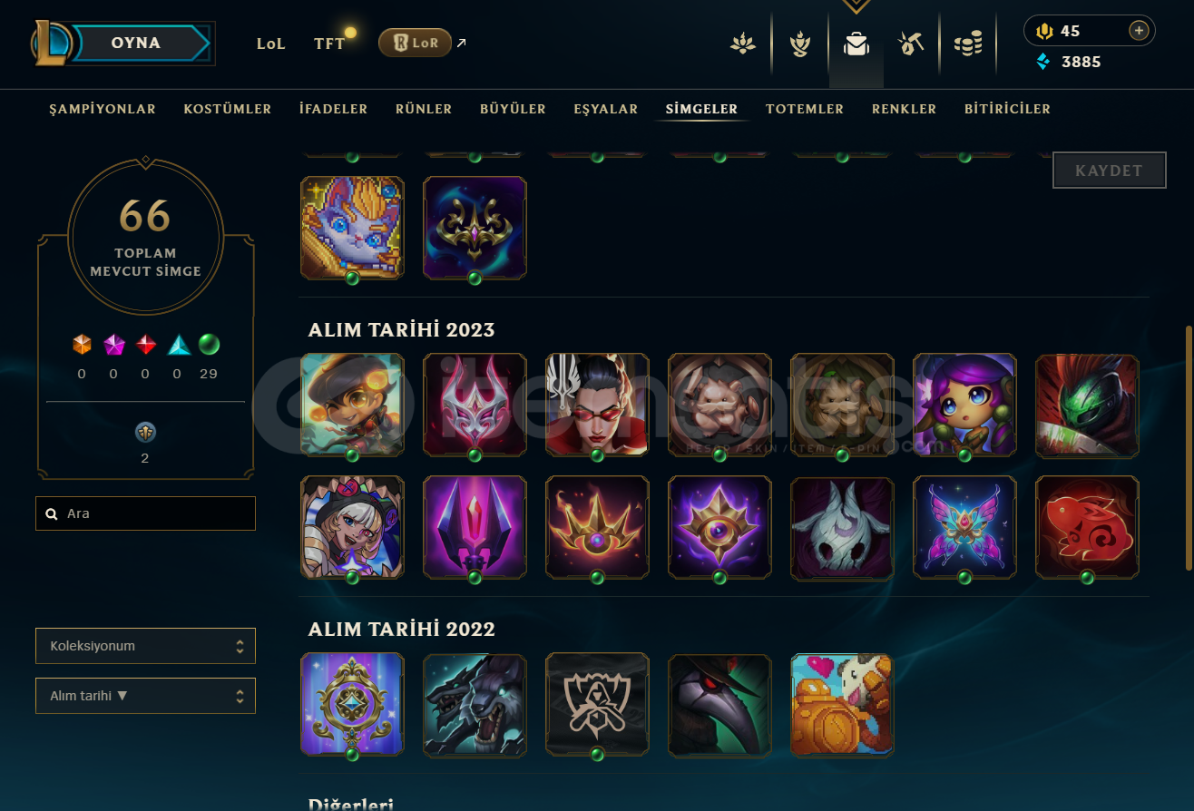Open the Legends of Runeterra LoR launcher
Screen dimensions: 1194x811
(x=415, y=43)
